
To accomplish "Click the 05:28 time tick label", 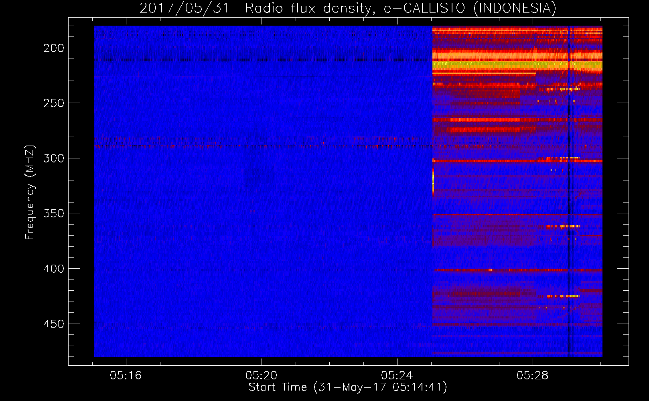I will click(x=533, y=376).
